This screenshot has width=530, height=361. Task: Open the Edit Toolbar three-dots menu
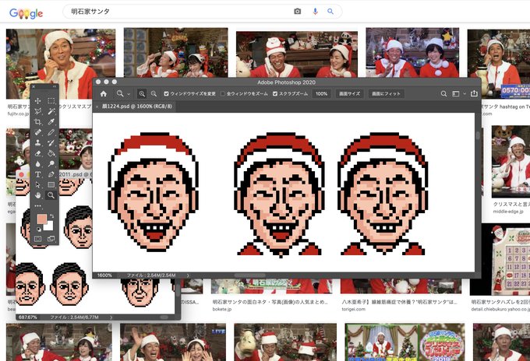[x=38, y=205]
